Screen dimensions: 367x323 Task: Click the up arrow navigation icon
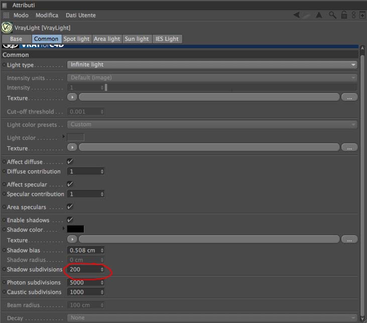point(318,15)
